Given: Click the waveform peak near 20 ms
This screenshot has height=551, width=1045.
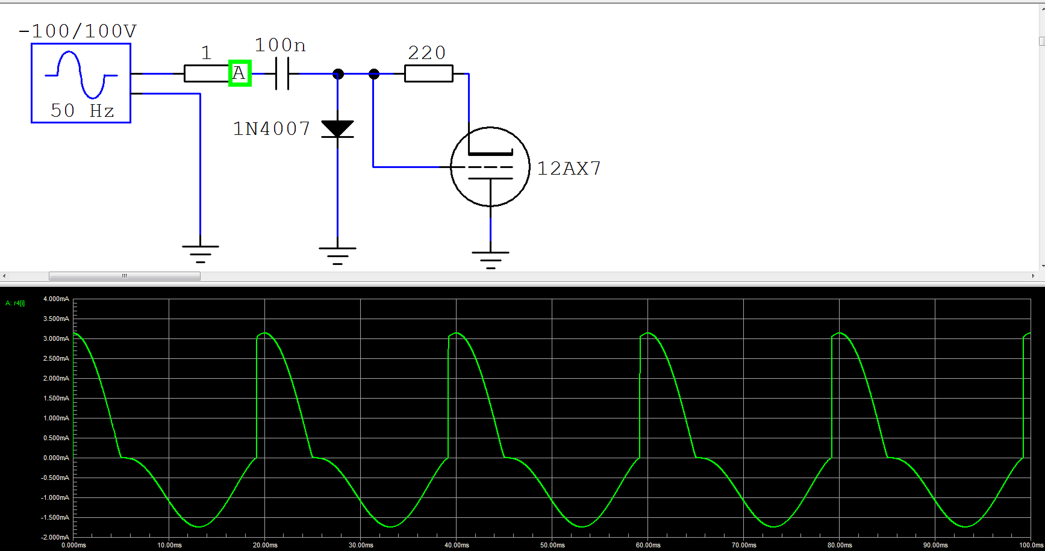Looking at the screenshot, I should (x=266, y=333).
